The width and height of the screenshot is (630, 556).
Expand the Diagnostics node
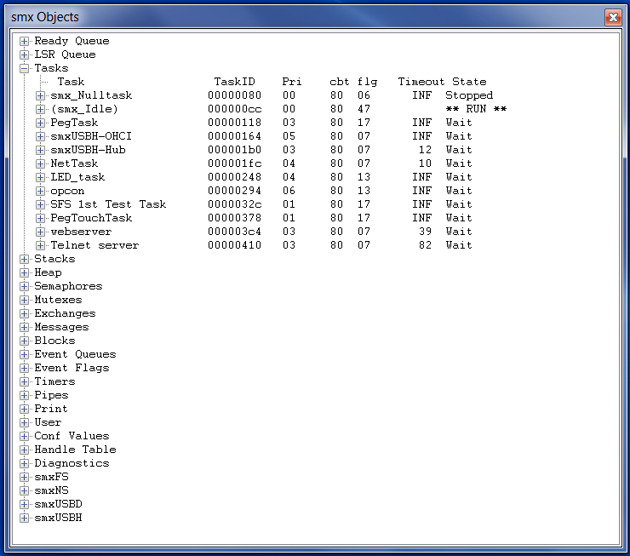tap(24, 463)
